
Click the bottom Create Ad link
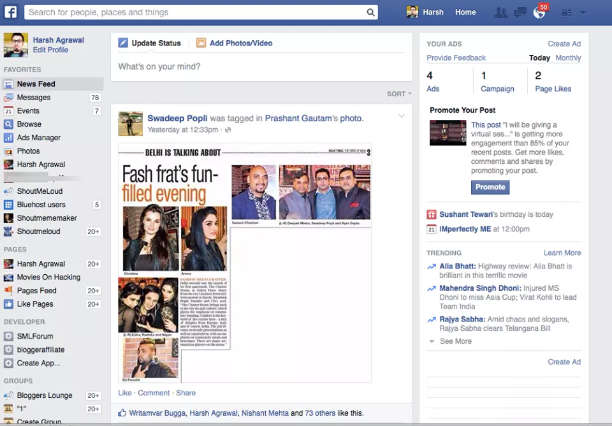(564, 362)
